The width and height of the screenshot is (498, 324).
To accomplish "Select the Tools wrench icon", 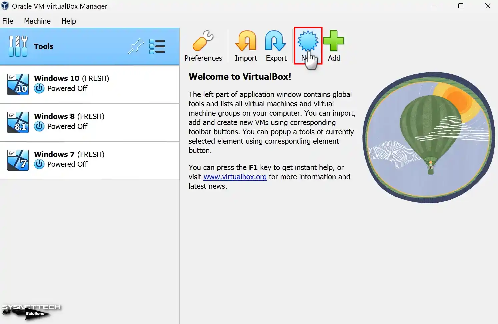I will point(18,46).
